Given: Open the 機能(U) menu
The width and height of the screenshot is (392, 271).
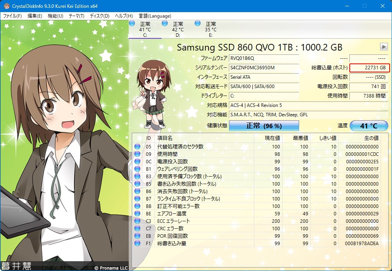Looking at the screenshot, I should tap(55, 16).
